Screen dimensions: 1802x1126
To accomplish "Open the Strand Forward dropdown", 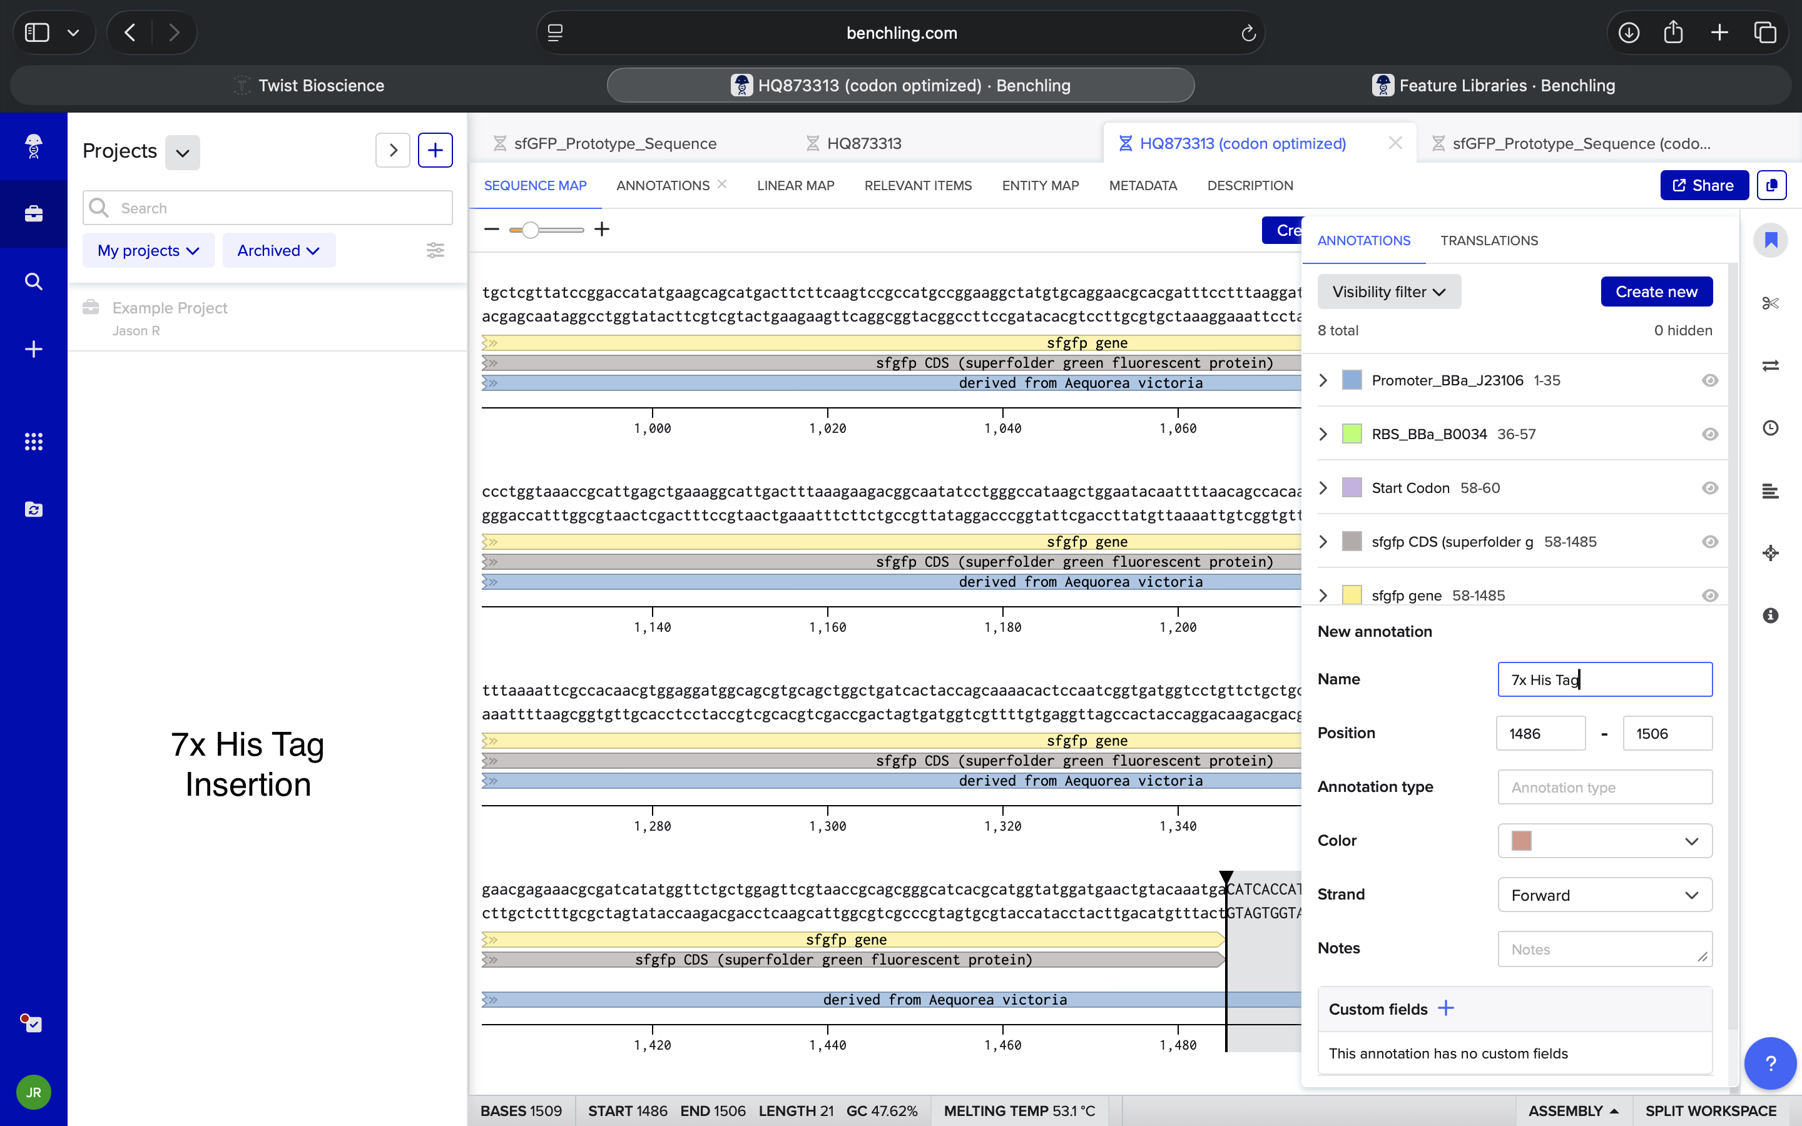I will point(1605,895).
